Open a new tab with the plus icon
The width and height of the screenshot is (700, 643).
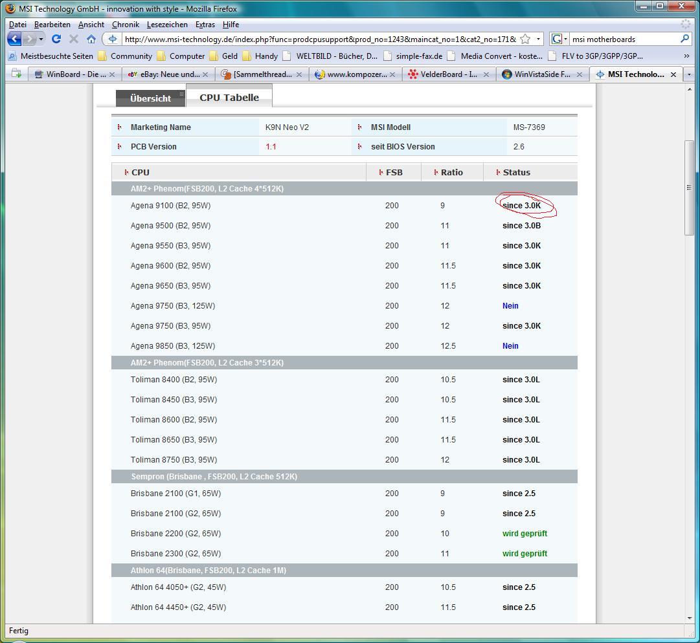17,74
